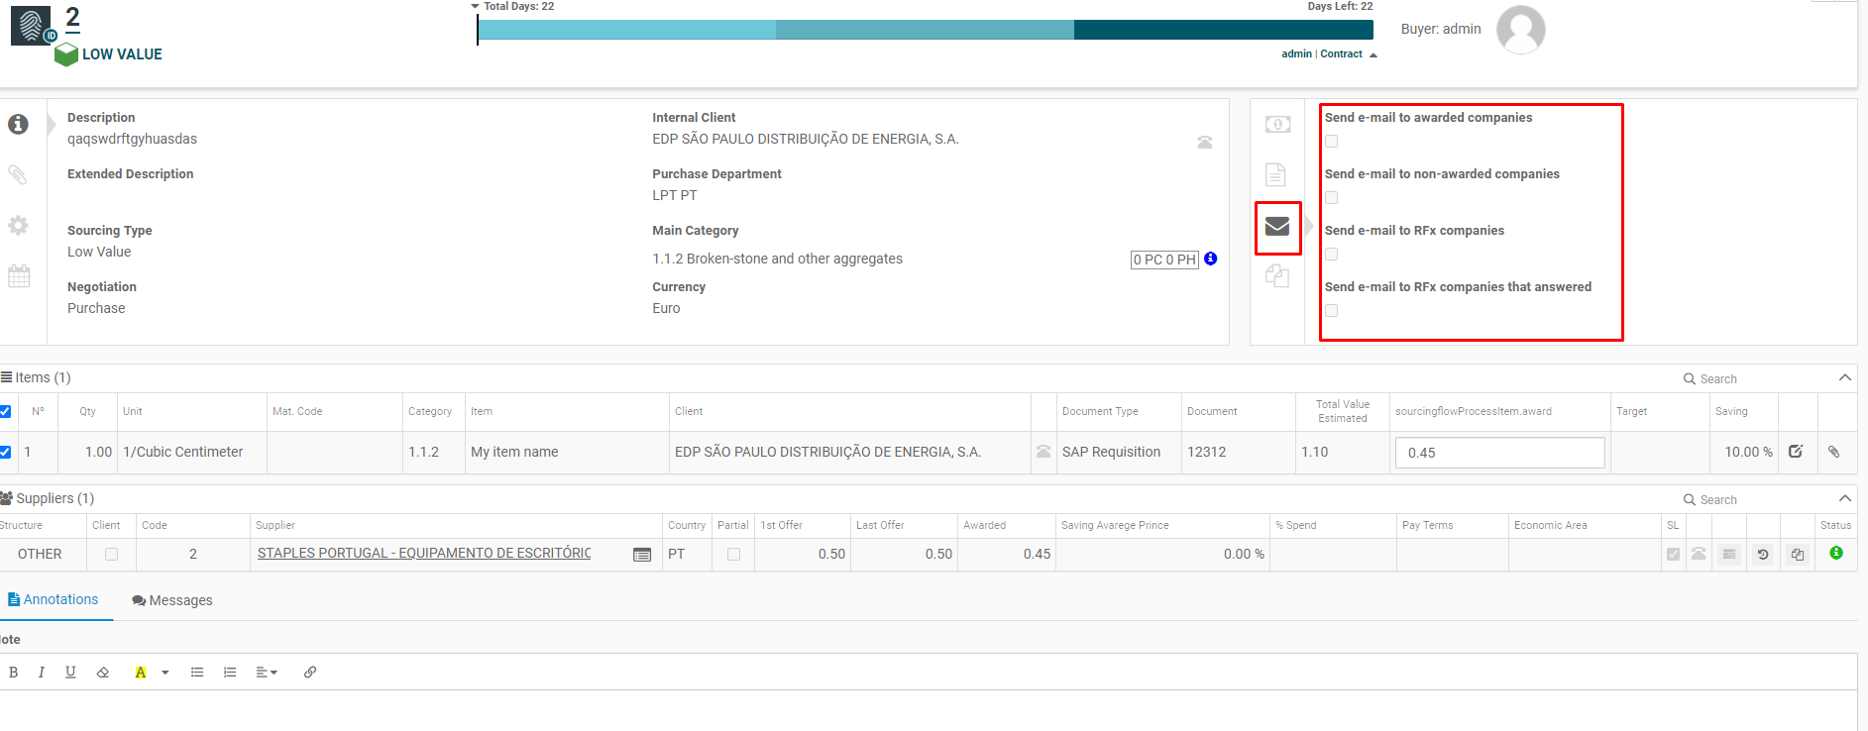Click the blue info icon beside 0 PC 0 PH

point(1210,259)
